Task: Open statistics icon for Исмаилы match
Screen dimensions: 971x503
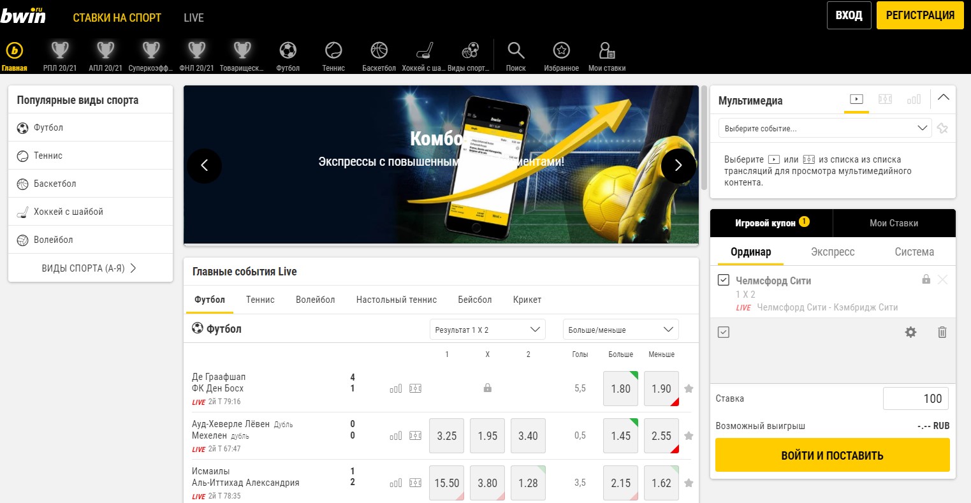Action: click(x=396, y=483)
